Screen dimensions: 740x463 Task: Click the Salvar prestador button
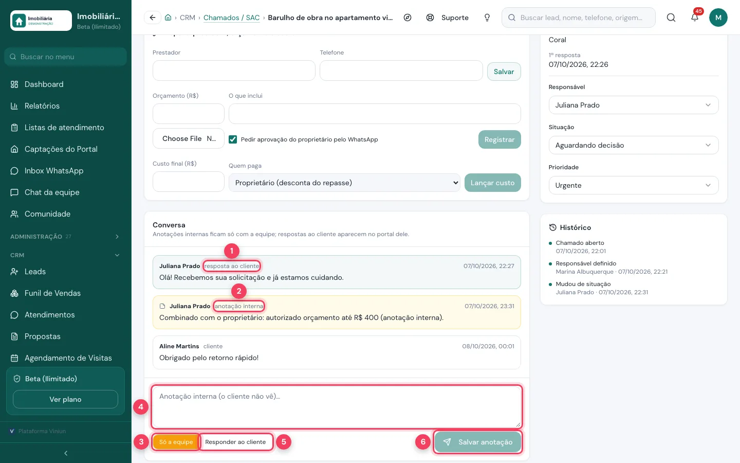pyautogui.click(x=504, y=72)
